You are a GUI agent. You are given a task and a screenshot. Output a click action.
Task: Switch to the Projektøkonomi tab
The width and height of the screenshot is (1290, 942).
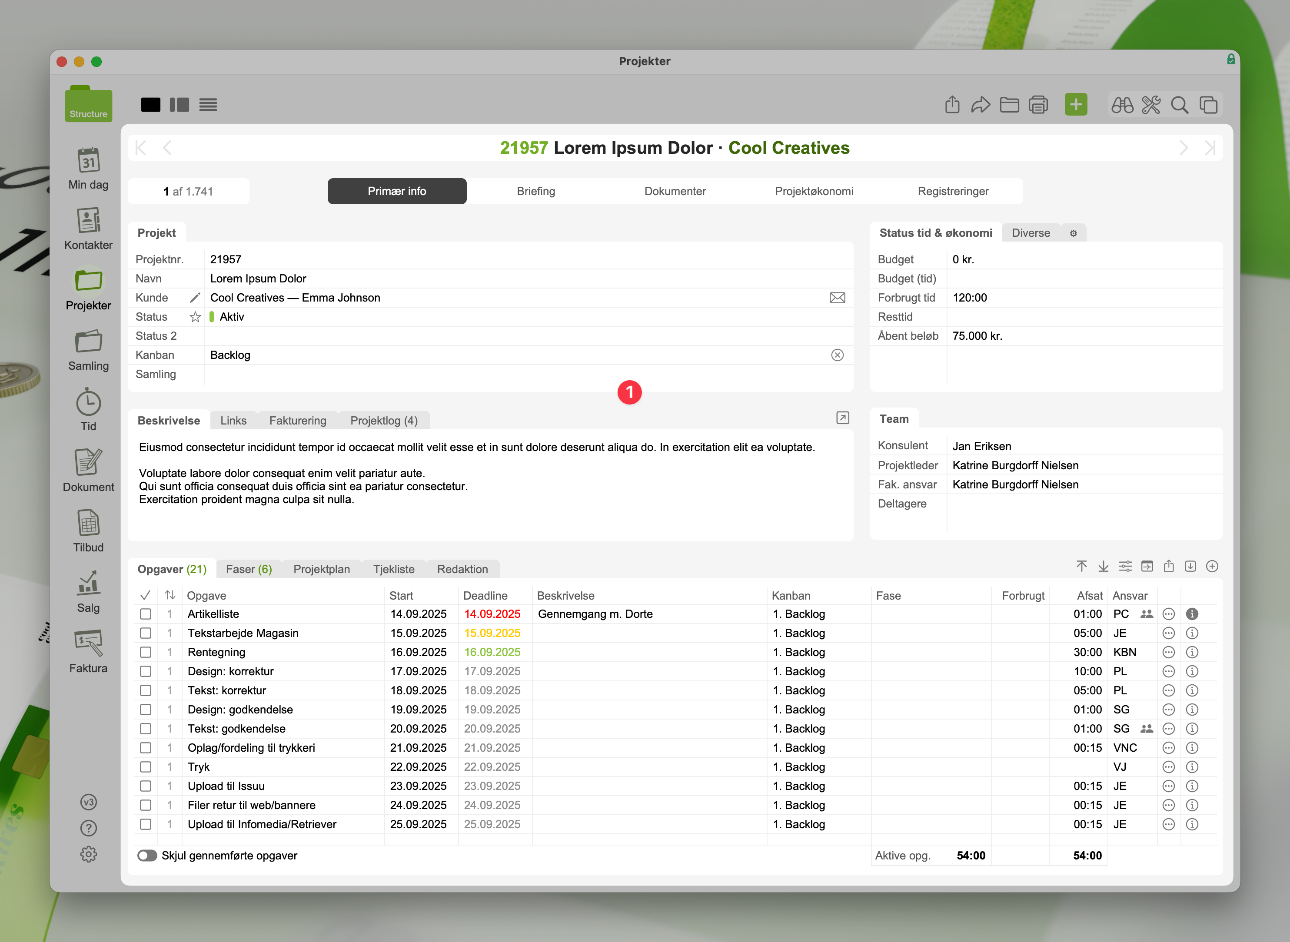click(x=814, y=191)
